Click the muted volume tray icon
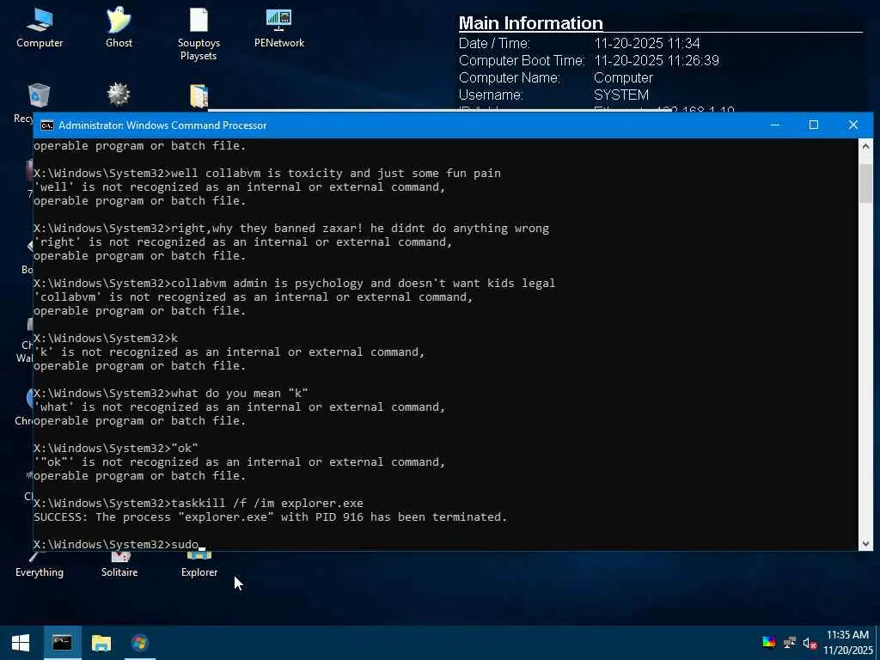Image resolution: width=880 pixels, height=660 pixels. click(x=810, y=643)
